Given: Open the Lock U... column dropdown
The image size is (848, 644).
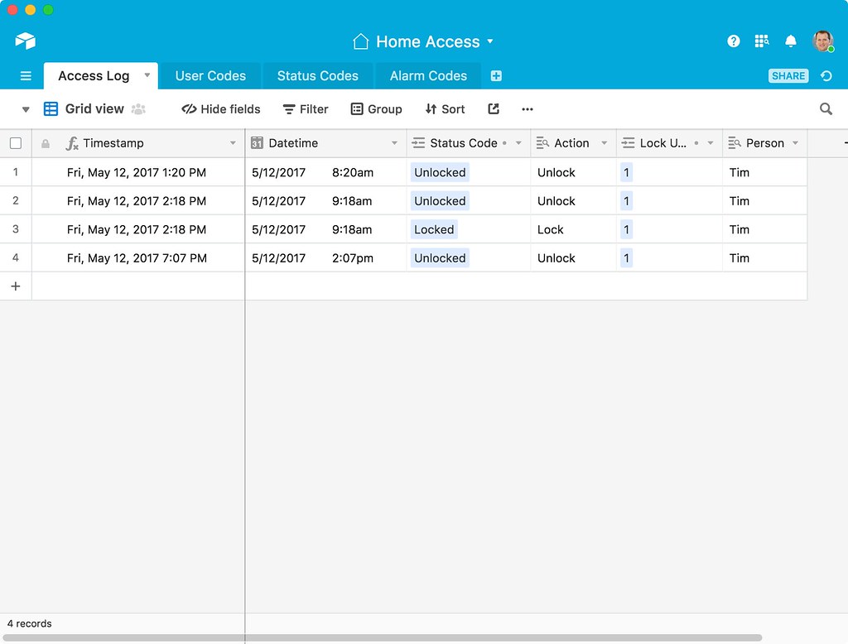Looking at the screenshot, I should coord(711,143).
